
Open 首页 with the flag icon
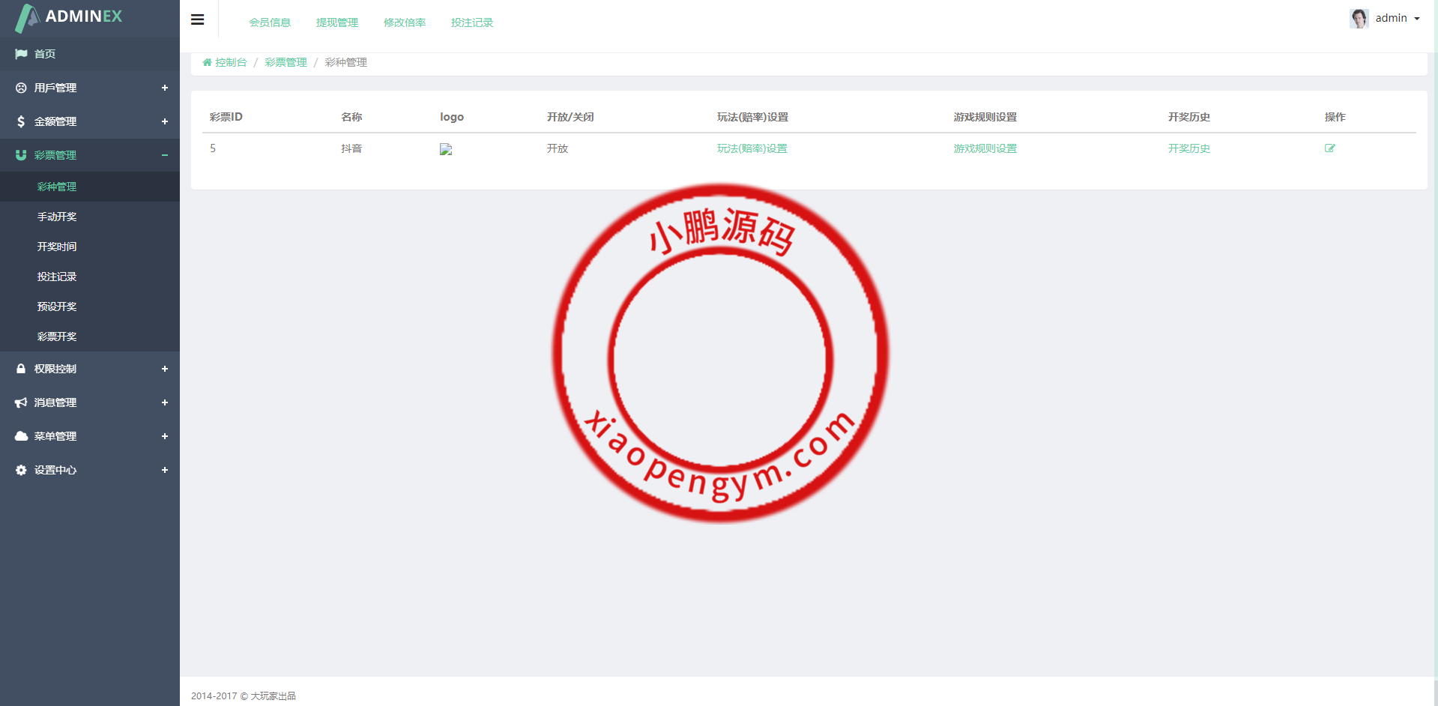pos(45,54)
